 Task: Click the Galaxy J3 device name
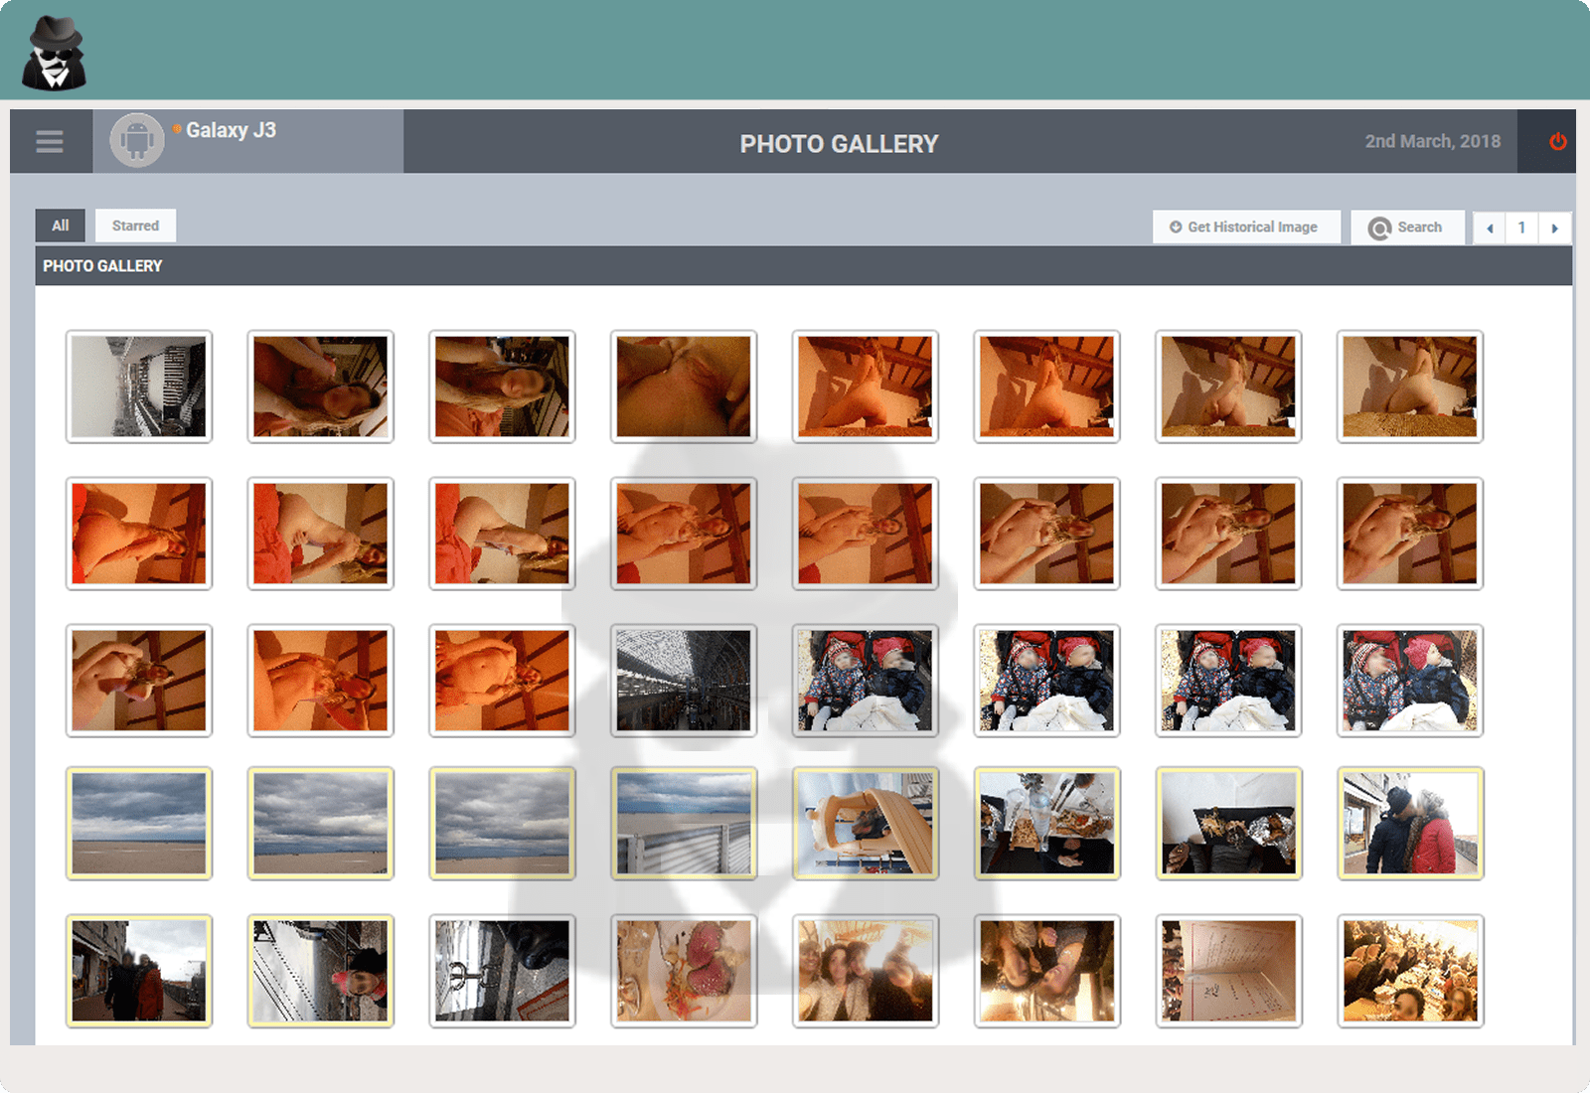tap(231, 129)
